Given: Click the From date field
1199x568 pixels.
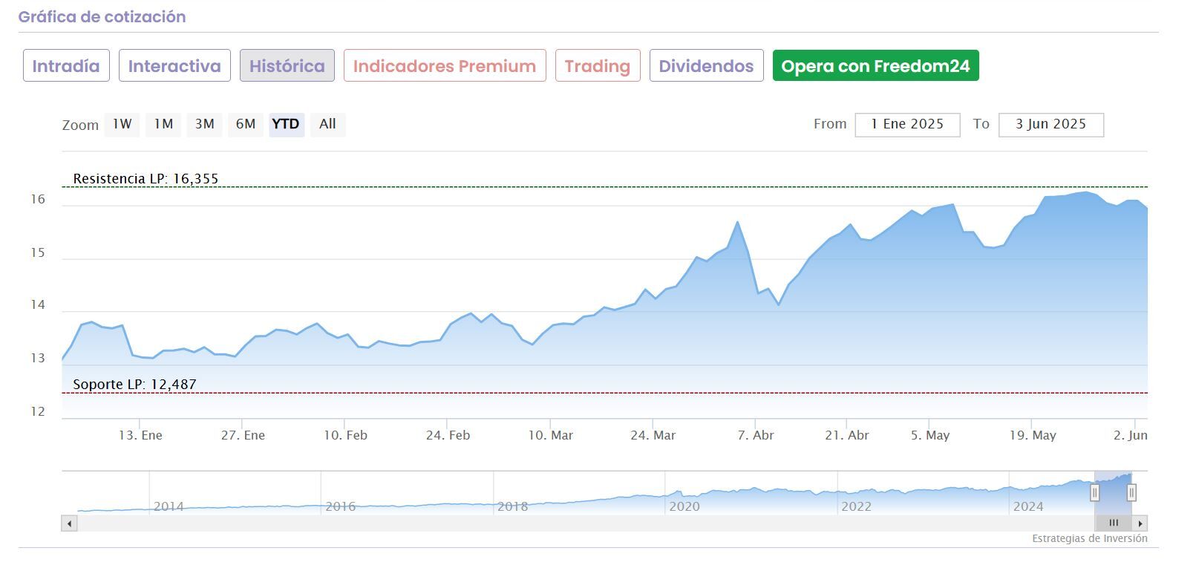Looking at the screenshot, I should (907, 125).
